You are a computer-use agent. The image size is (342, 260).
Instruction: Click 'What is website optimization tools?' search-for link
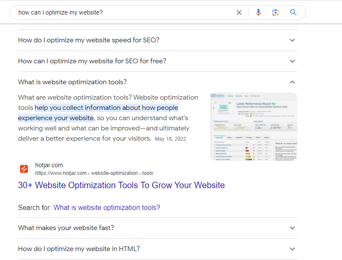(x=107, y=207)
